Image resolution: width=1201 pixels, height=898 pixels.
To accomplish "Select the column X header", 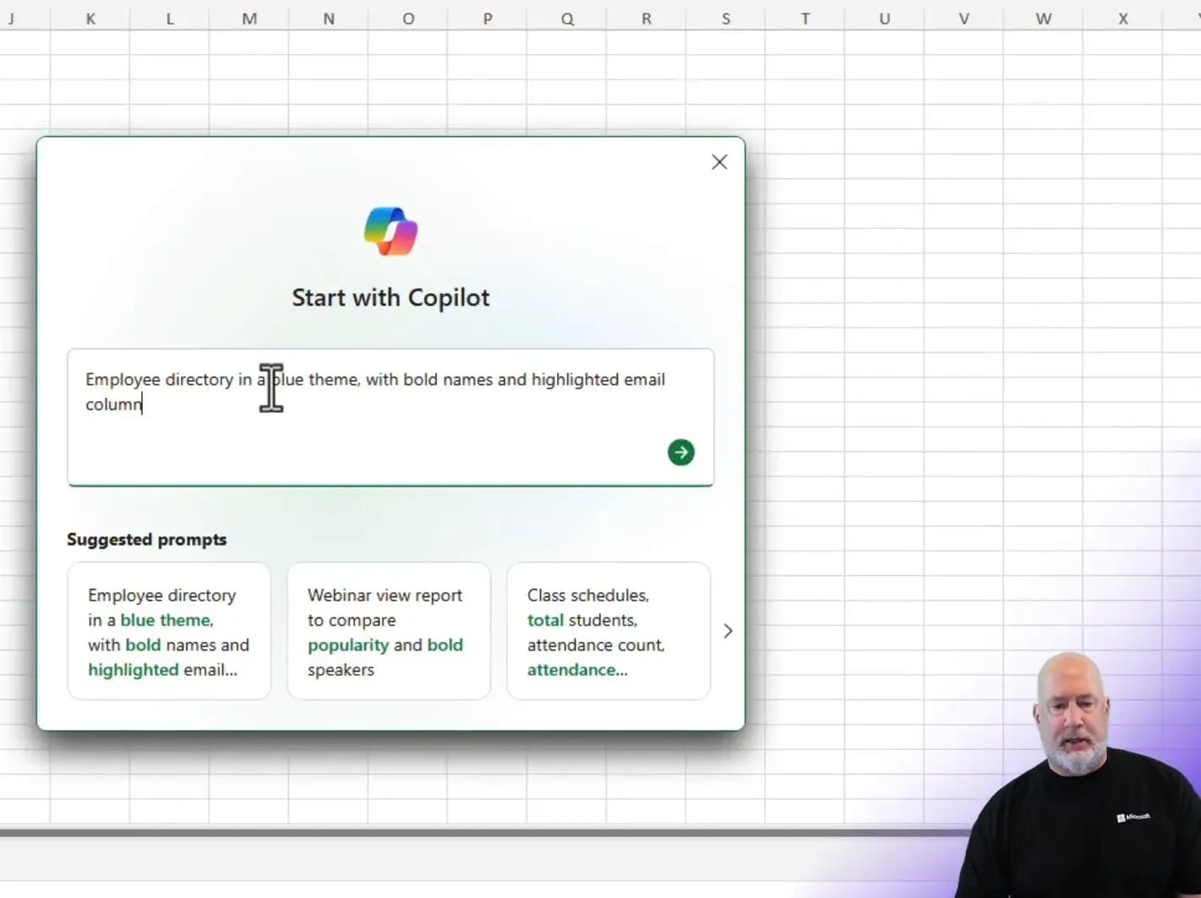I will tap(1123, 18).
